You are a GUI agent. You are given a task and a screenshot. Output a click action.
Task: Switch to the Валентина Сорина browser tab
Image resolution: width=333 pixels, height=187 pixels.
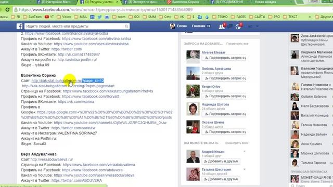[x=186, y=2]
